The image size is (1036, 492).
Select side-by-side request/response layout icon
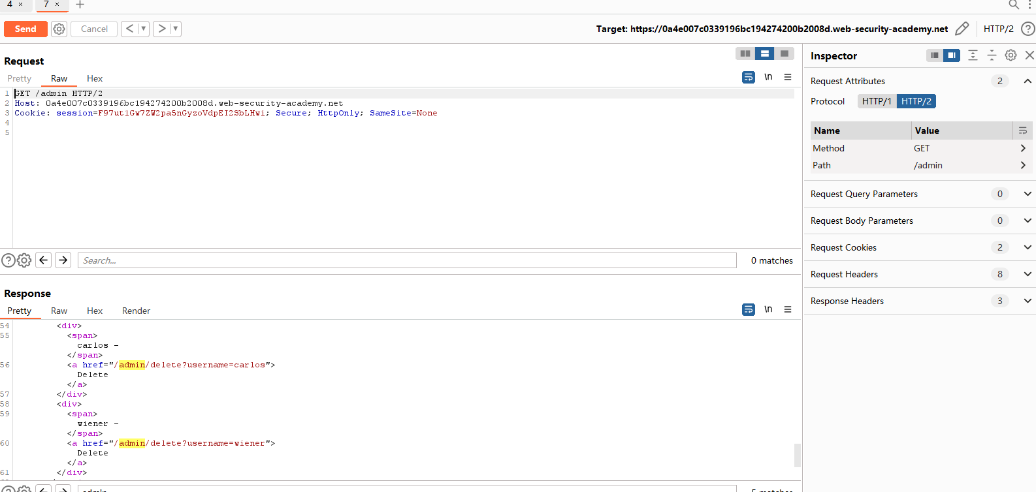(745, 54)
